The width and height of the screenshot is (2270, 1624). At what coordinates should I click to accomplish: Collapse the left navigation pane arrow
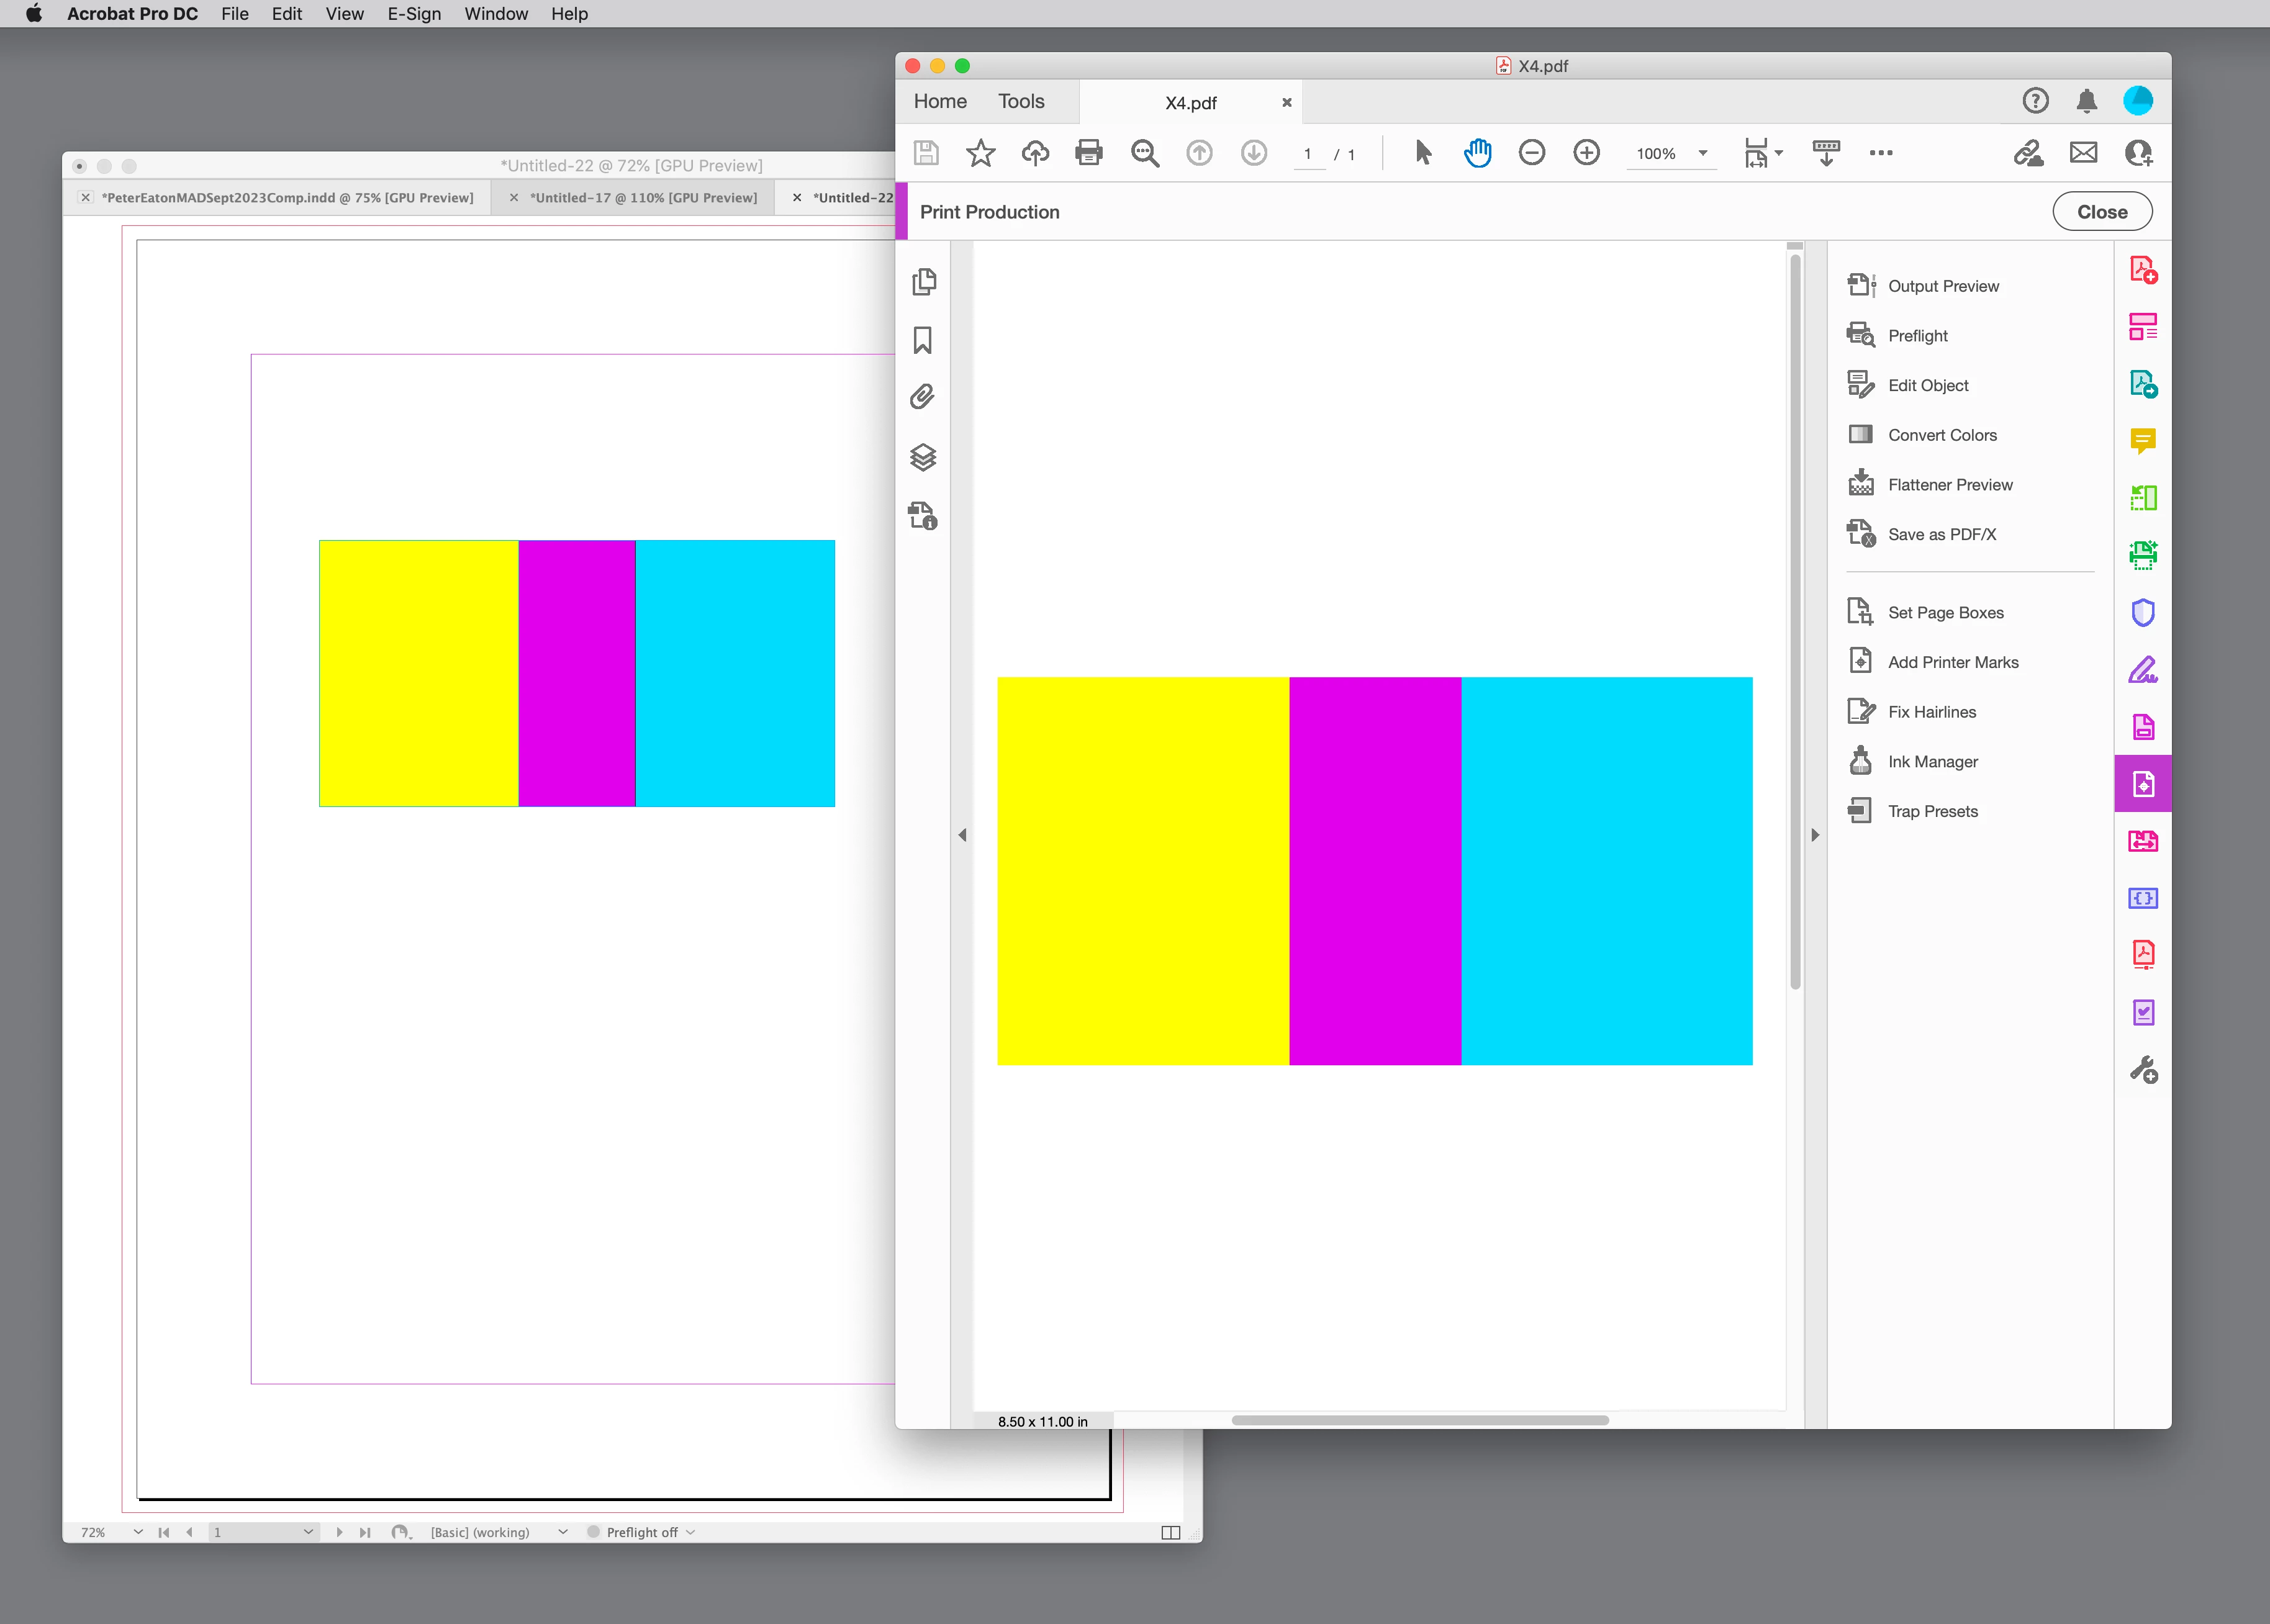(x=962, y=835)
